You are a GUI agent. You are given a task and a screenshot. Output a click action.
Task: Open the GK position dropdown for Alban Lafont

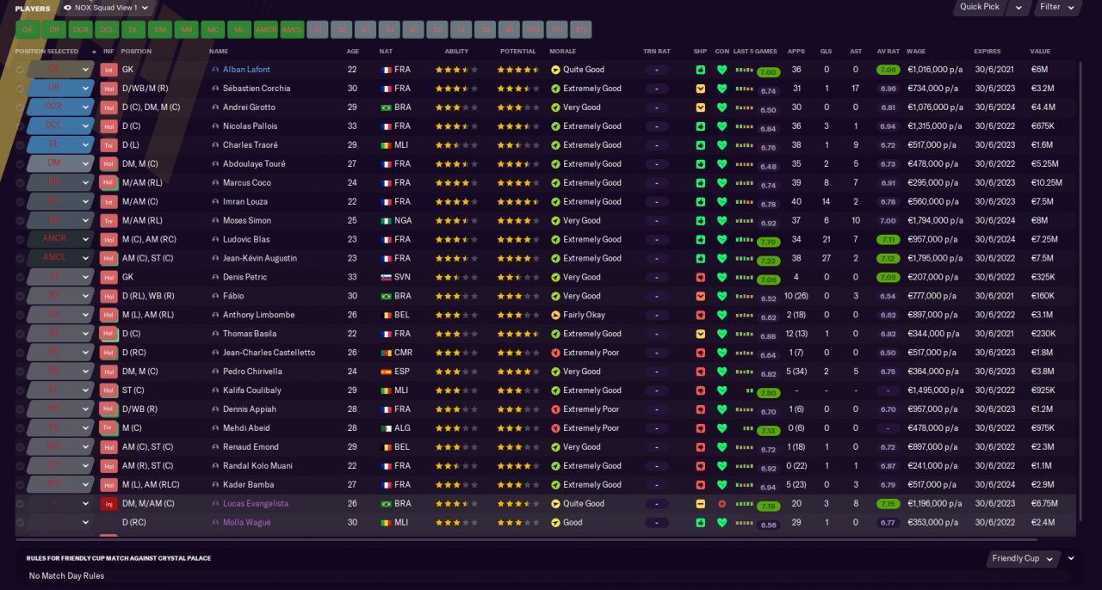point(59,70)
